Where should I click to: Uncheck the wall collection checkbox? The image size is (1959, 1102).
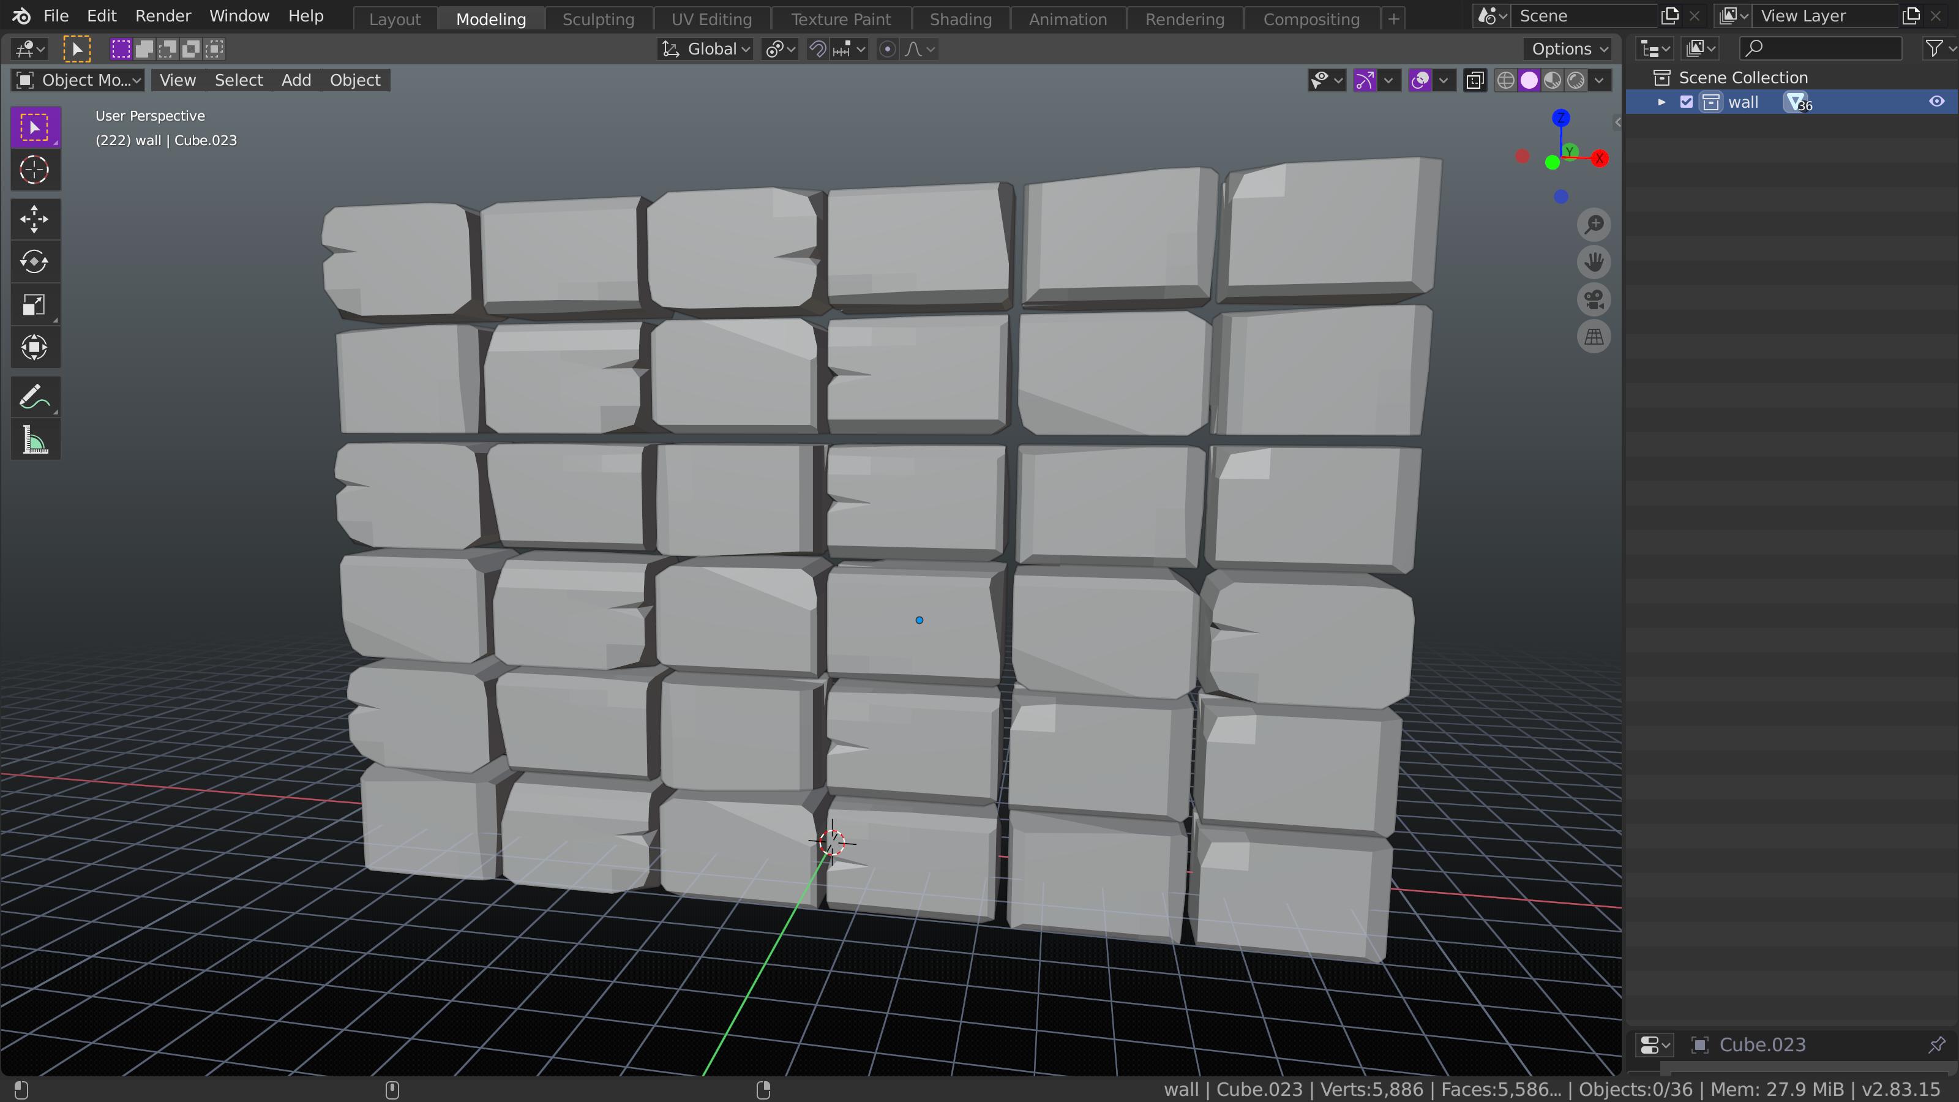(x=1686, y=102)
